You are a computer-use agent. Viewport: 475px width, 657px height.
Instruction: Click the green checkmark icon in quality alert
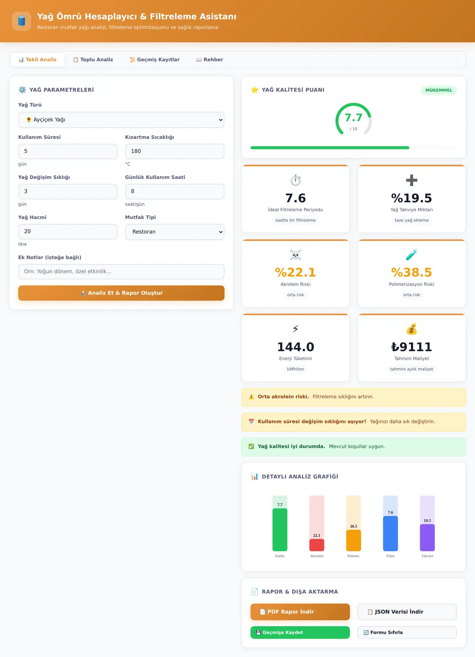point(251,446)
